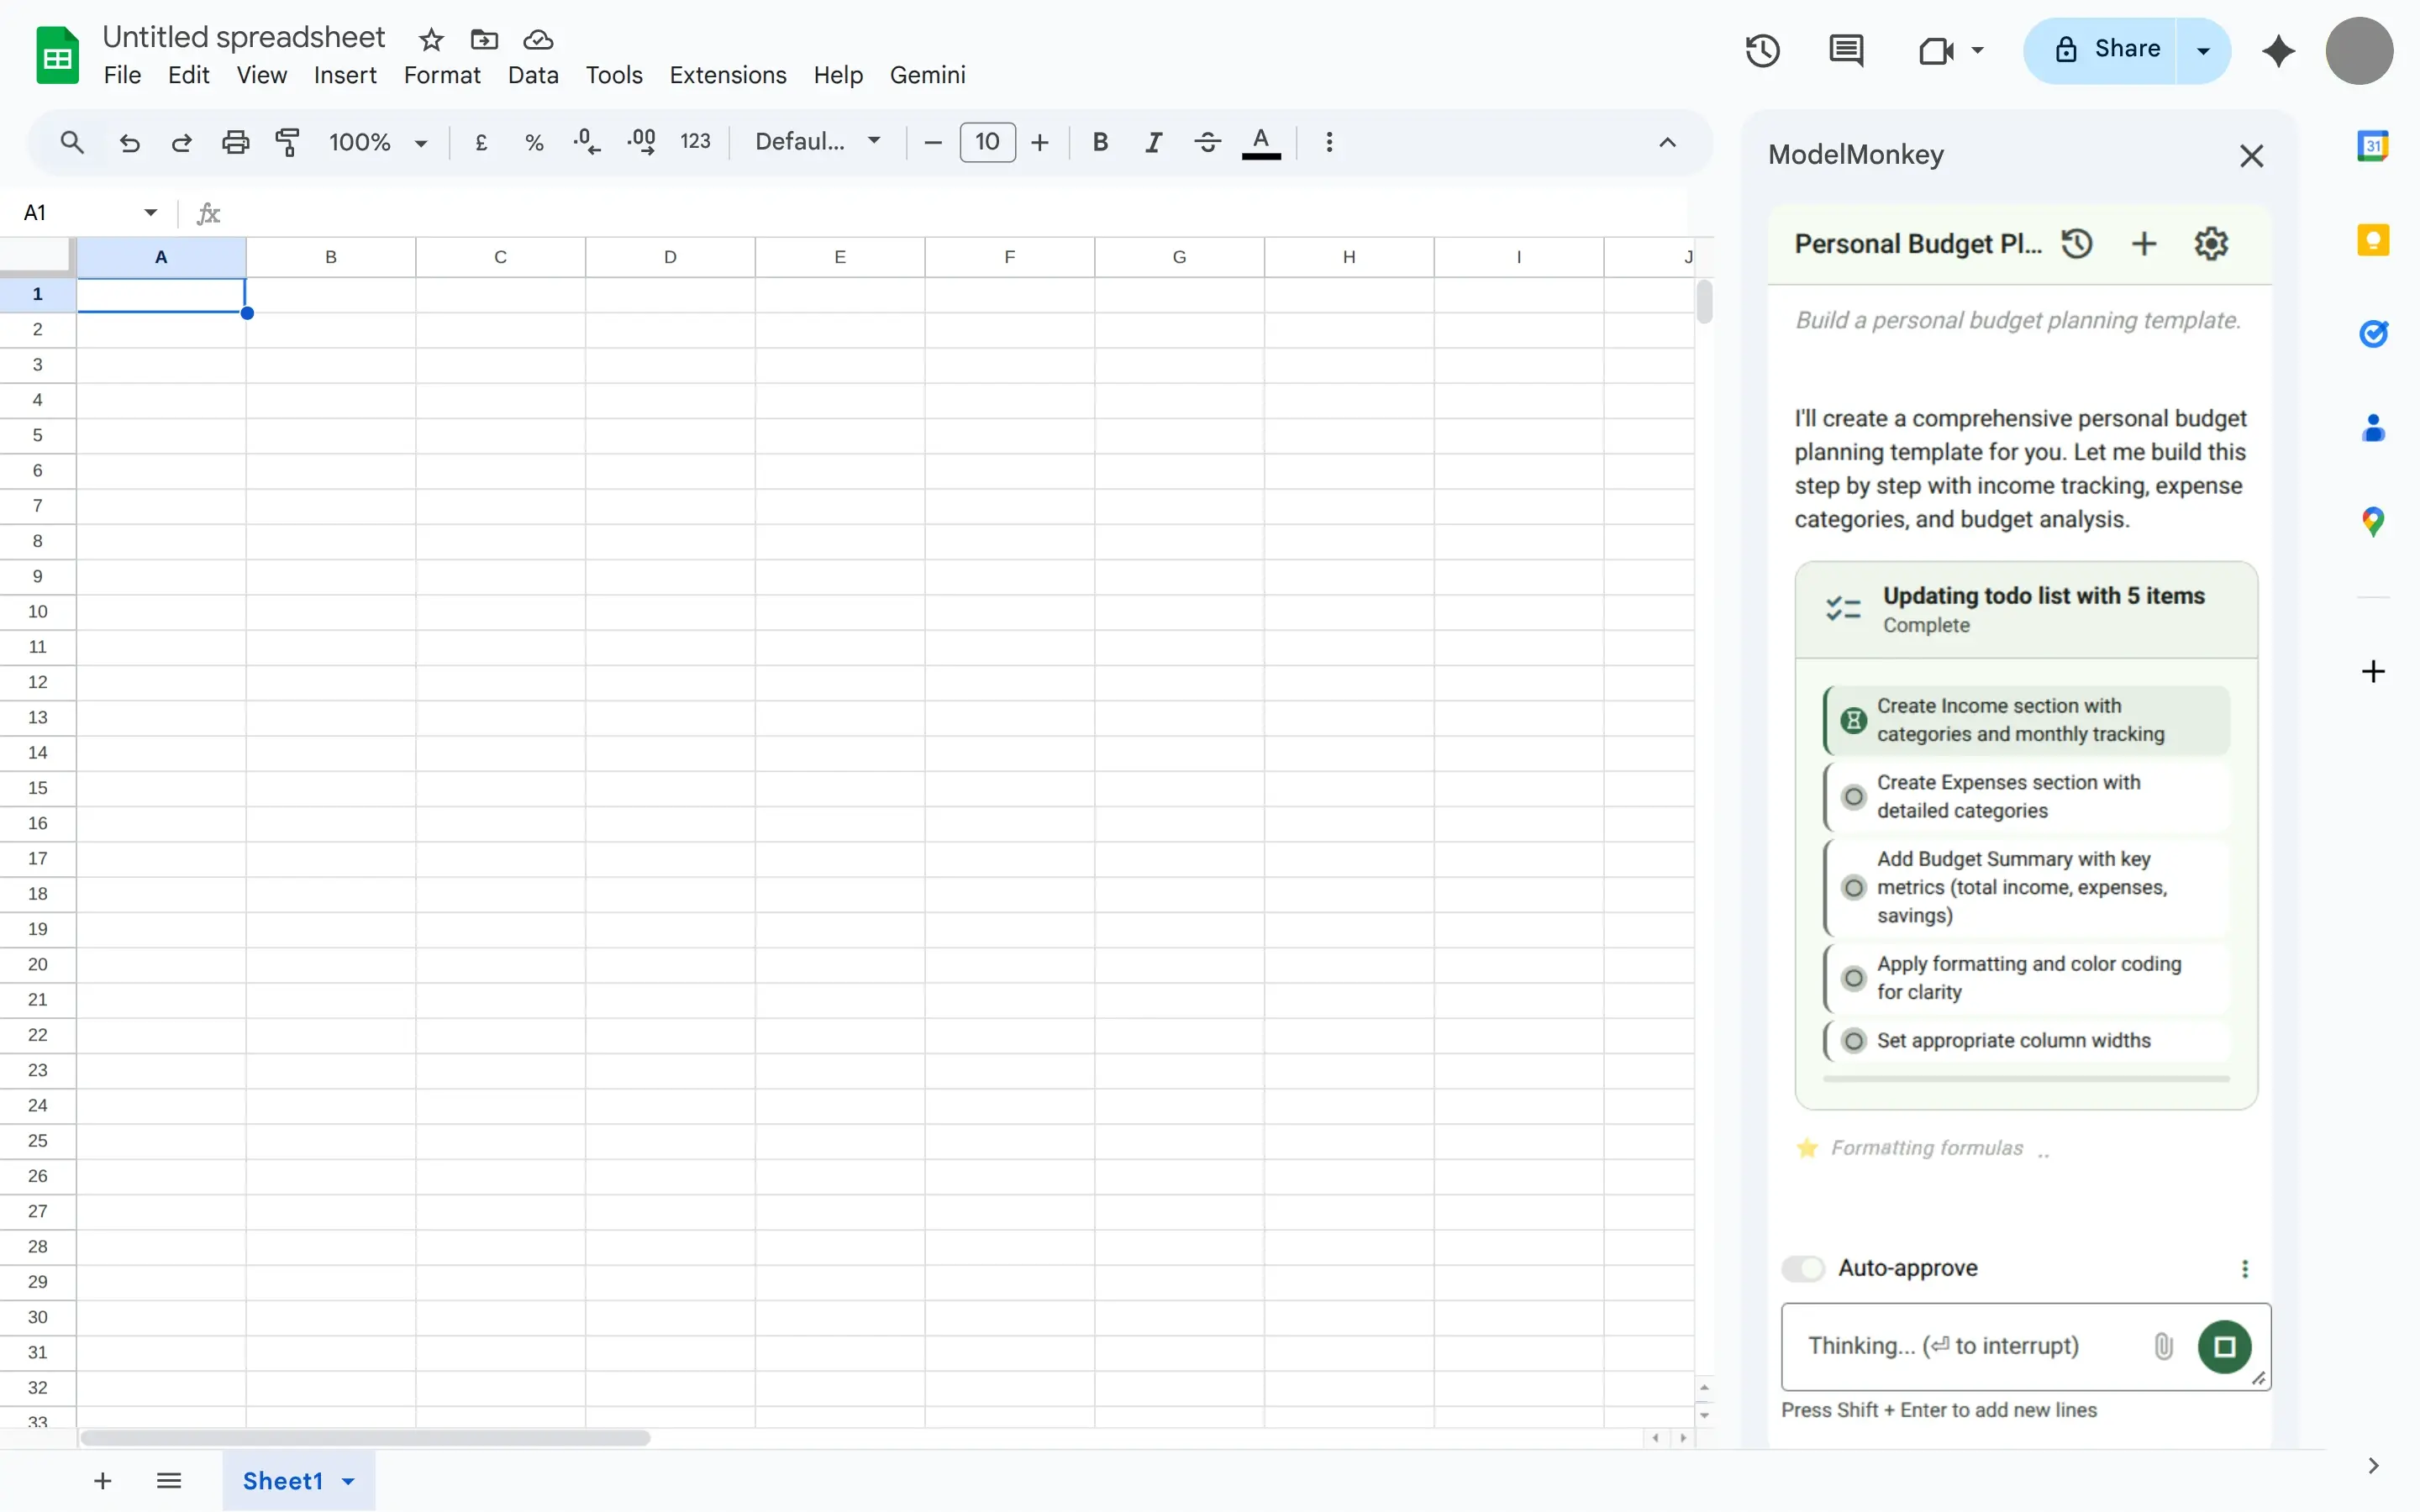The image size is (2420, 1512).
Task: Click the strikethrough formatting icon
Action: click(x=1207, y=142)
